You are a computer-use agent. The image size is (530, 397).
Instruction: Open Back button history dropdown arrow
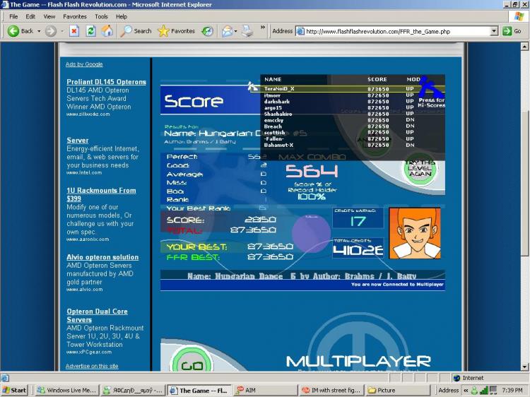point(39,31)
